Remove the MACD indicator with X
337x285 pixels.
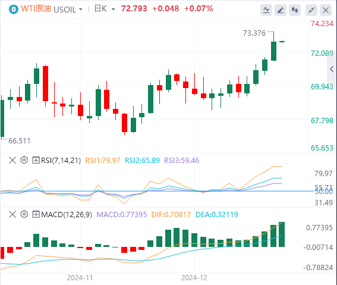[12, 214]
